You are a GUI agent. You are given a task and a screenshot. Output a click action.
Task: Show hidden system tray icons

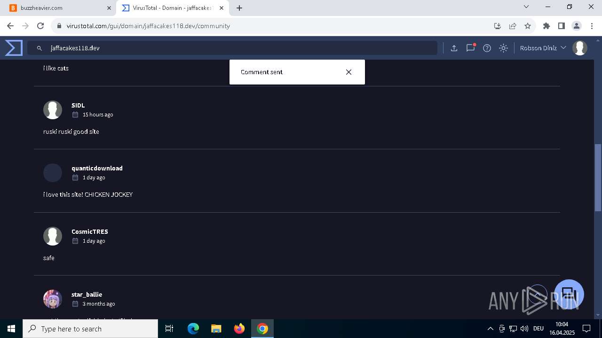pos(490,329)
